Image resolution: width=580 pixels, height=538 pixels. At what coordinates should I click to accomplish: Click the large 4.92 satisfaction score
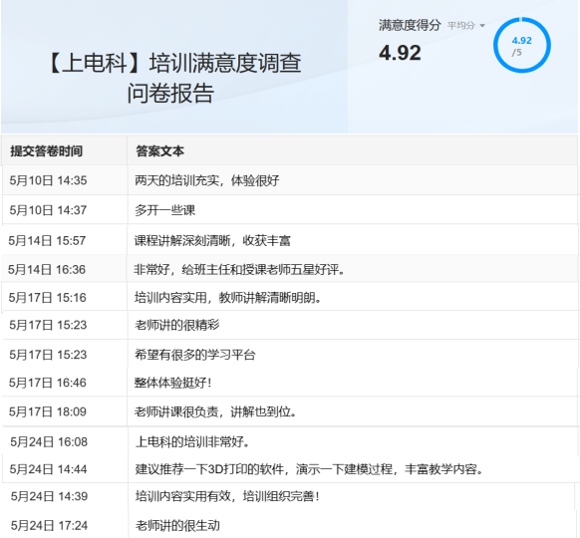click(400, 53)
